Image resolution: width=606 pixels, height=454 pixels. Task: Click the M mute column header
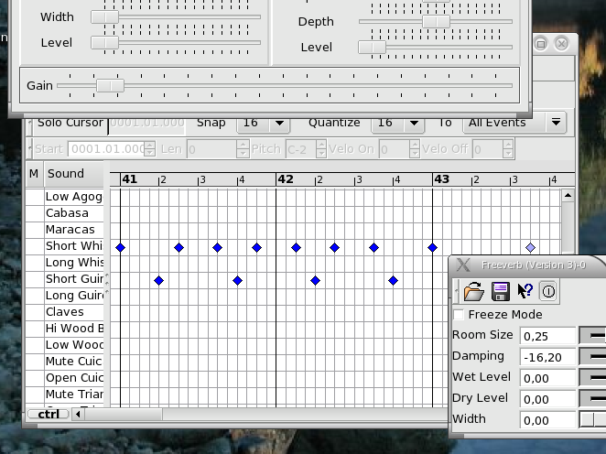[x=35, y=174]
